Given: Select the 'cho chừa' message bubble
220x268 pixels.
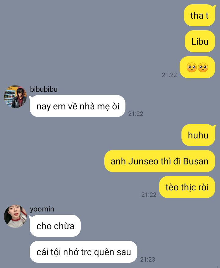Looking at the screenshot, I should pyautogui.click(x=55, y=226).
